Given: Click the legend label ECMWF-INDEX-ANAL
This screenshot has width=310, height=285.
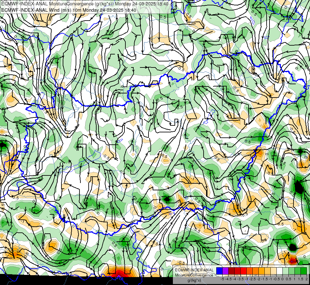Looking at the screenshot, I should pyautogui.click(x=194, y=270).
